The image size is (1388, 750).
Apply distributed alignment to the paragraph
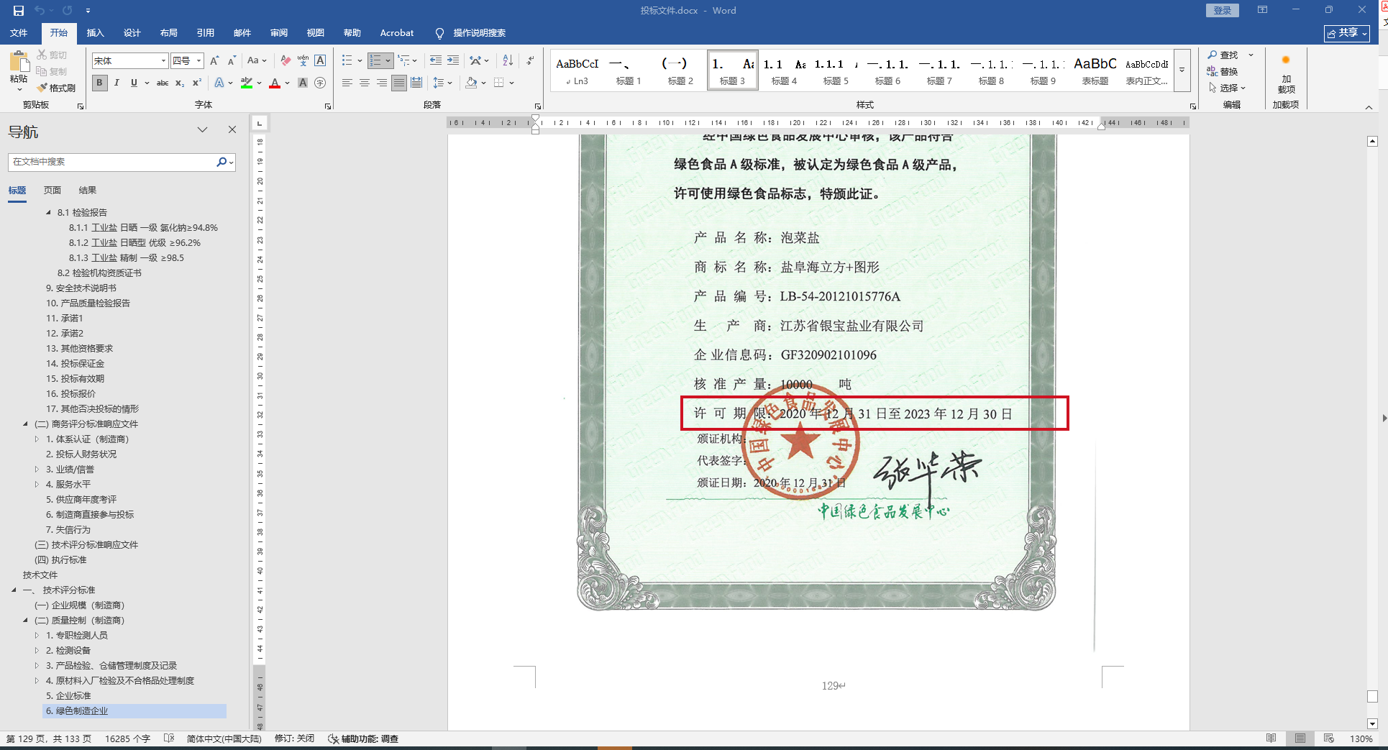tap(416, 83)
